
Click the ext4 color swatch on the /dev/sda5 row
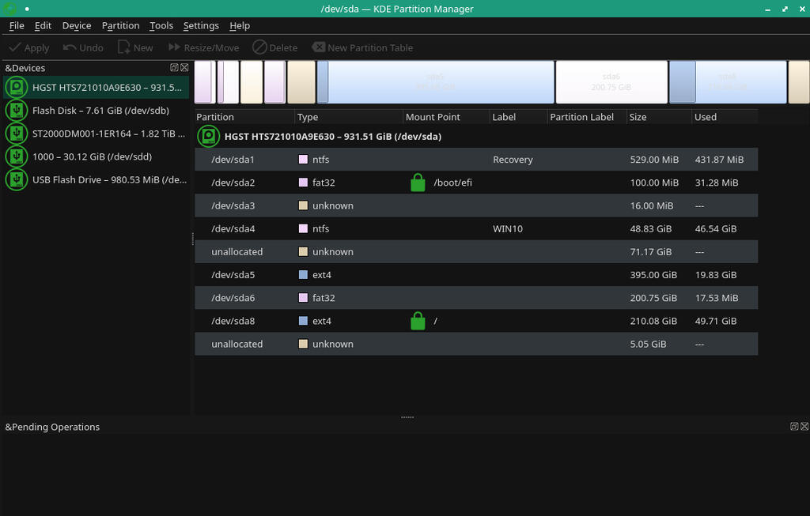pos(303,274)
